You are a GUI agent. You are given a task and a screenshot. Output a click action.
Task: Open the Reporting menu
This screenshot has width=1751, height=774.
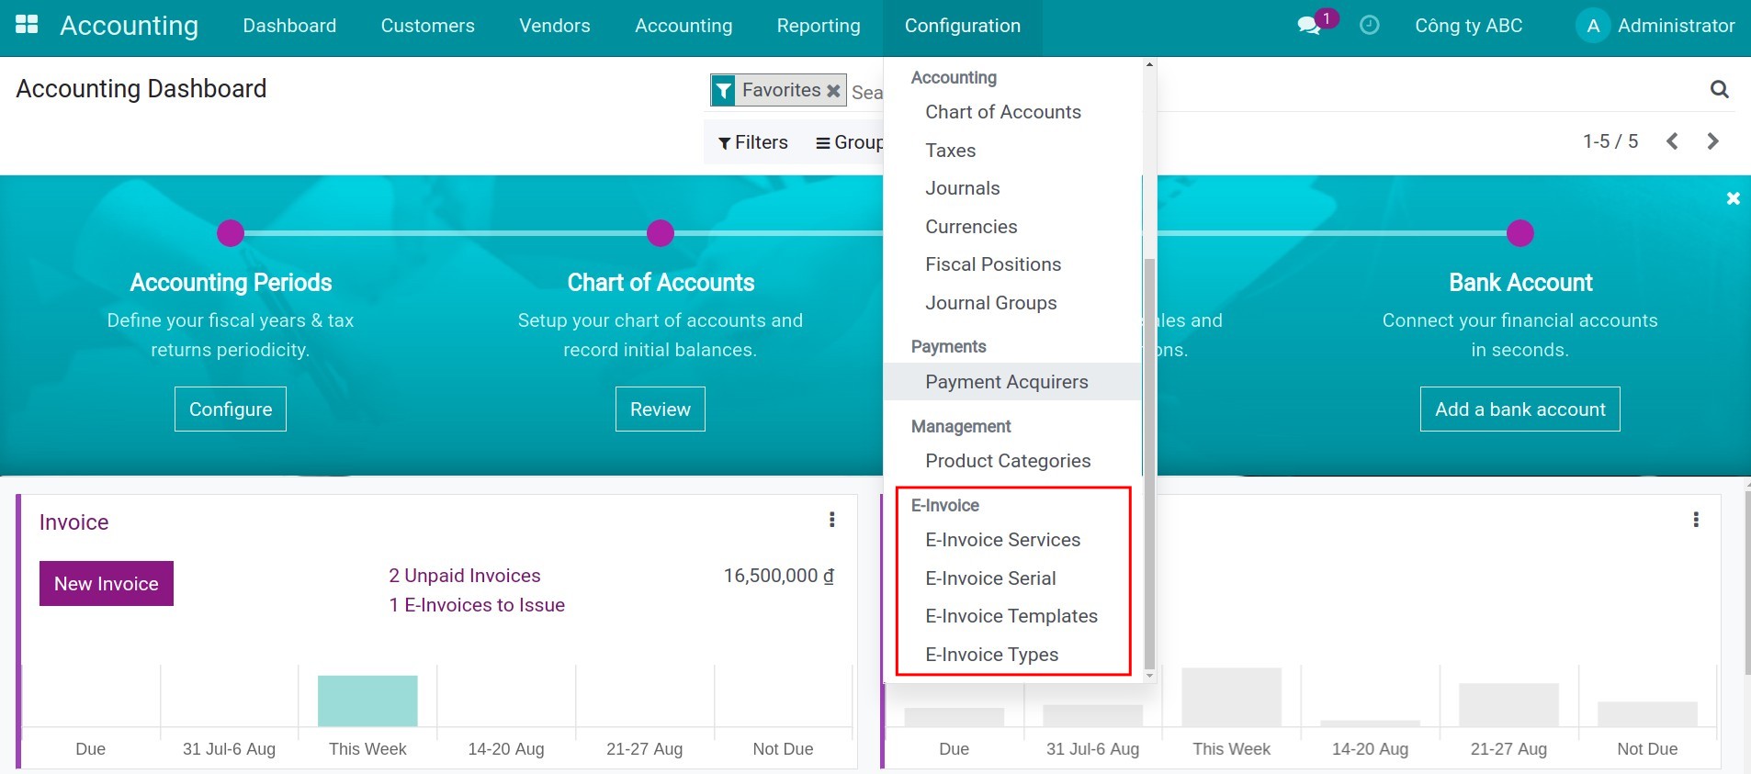pos(818,26)
